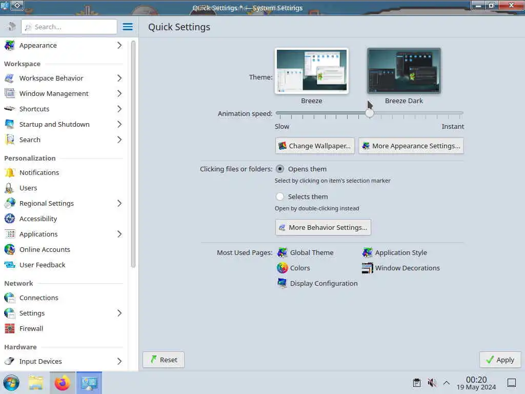Image resolution: width=525 pixels, height=394 pixels.
Task: Expand the Appearance category chevron
Action: coord(119,45)
